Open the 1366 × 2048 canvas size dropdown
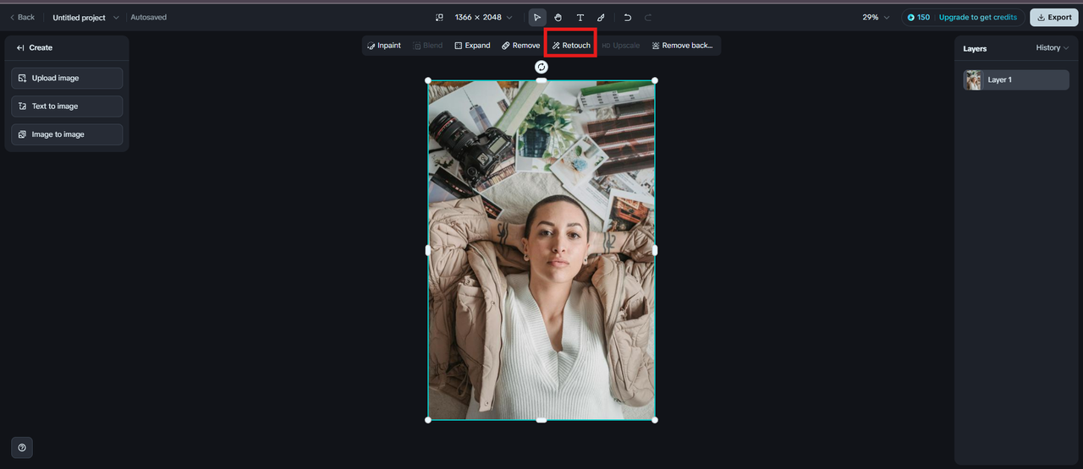Viewport: 1083px width, 469px height. click(x=483, y=17)
